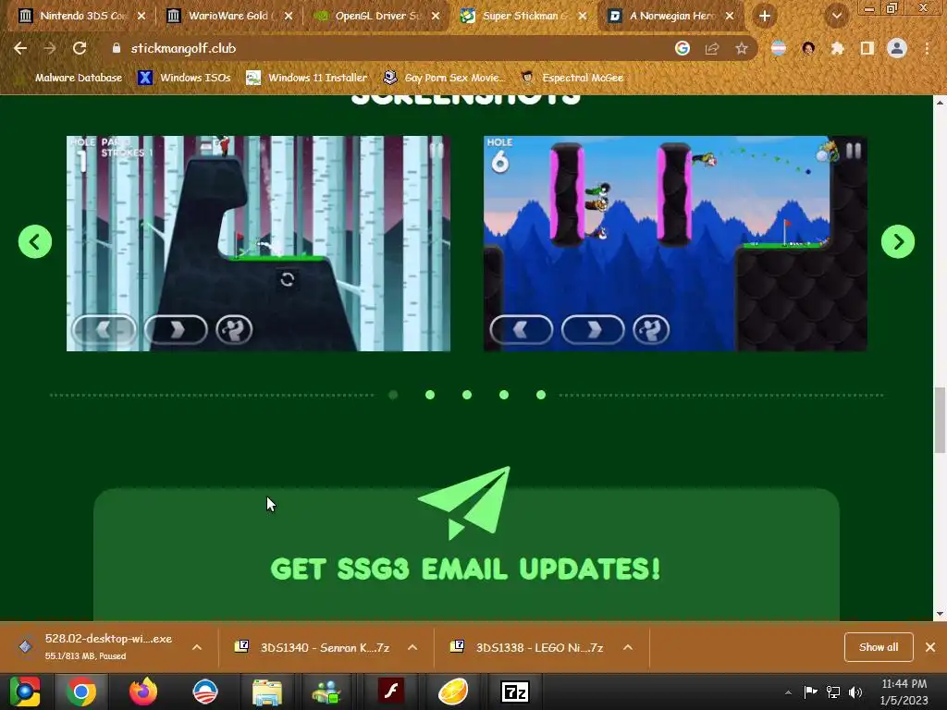The image size is (947, 710).
Task: Open the tab search dropdown arrow
Action: point(837,17)
